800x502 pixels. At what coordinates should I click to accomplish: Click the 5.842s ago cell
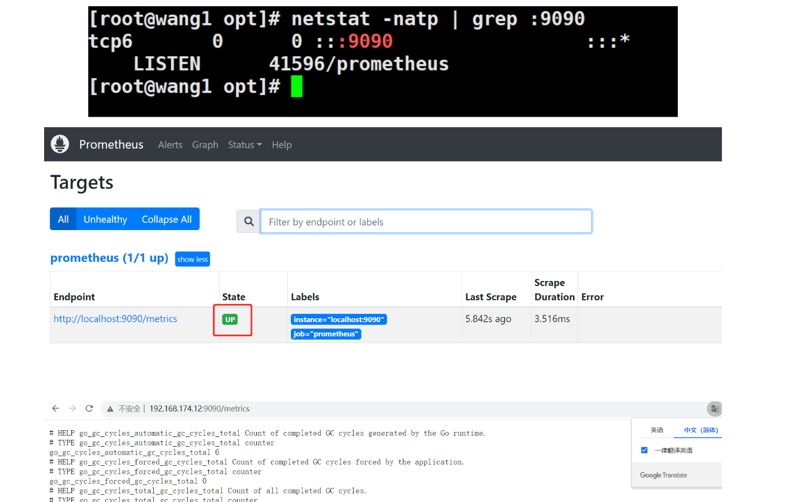(x=488, y=319)
